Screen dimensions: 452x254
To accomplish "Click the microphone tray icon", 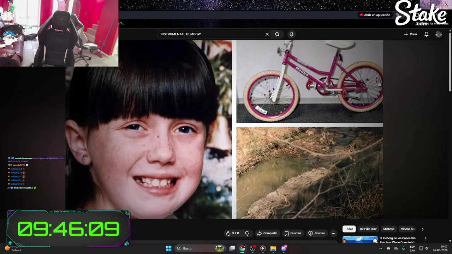I will pos(403,248).
